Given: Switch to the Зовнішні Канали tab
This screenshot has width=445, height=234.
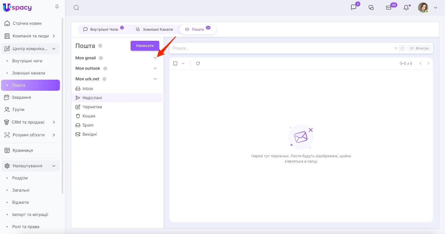Looking at the screenshot, I should pyautogui.click(x=155, y=29).
